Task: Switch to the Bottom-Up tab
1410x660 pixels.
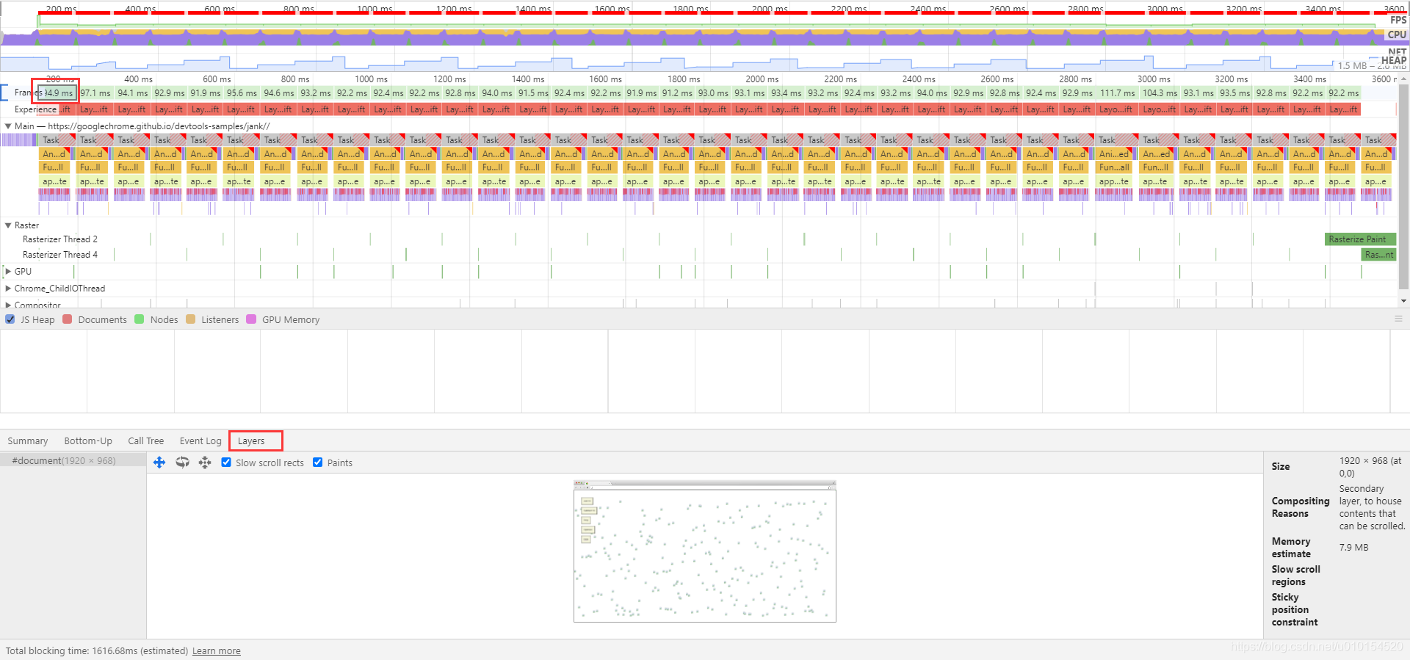Action: tap(88, 440)
